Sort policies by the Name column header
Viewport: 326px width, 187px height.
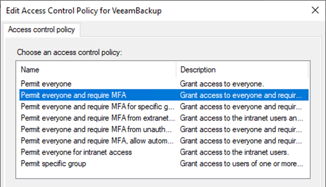(30, 69)
